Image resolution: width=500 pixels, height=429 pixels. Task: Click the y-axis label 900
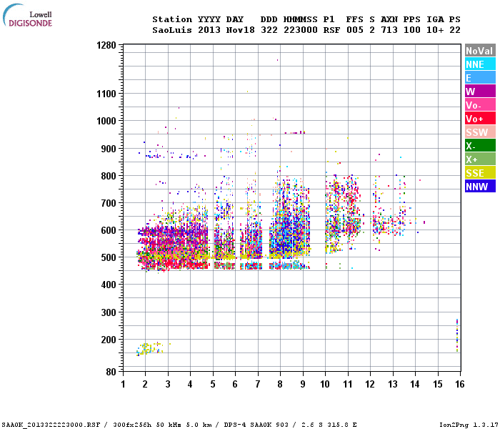pos(109,149)
